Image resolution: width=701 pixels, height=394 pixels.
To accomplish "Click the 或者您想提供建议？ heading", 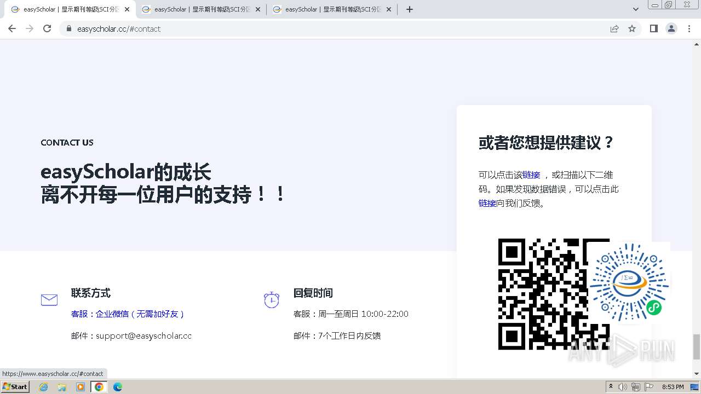I will [x=547, y=143].
